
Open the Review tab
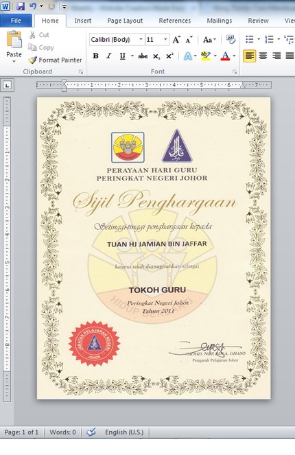point(258,21)
